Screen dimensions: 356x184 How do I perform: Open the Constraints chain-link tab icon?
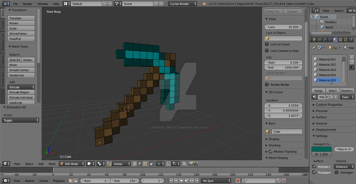coord(319,40)
